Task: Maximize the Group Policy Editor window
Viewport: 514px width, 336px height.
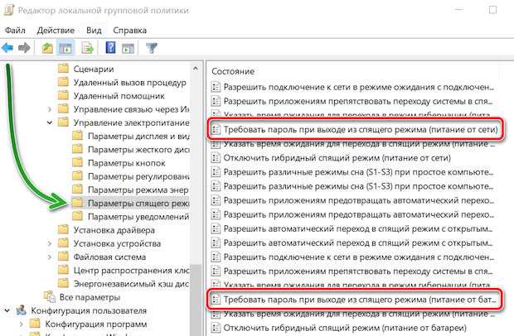Action: tap(492, 10)
